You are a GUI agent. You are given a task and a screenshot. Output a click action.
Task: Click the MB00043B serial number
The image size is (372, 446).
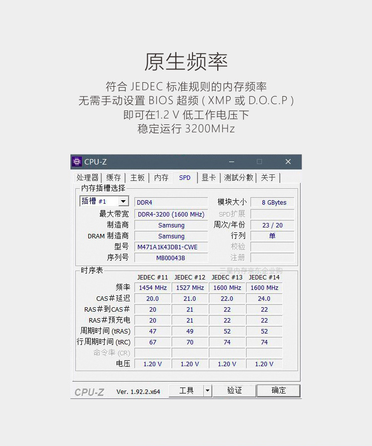click(x=171, y=258)
